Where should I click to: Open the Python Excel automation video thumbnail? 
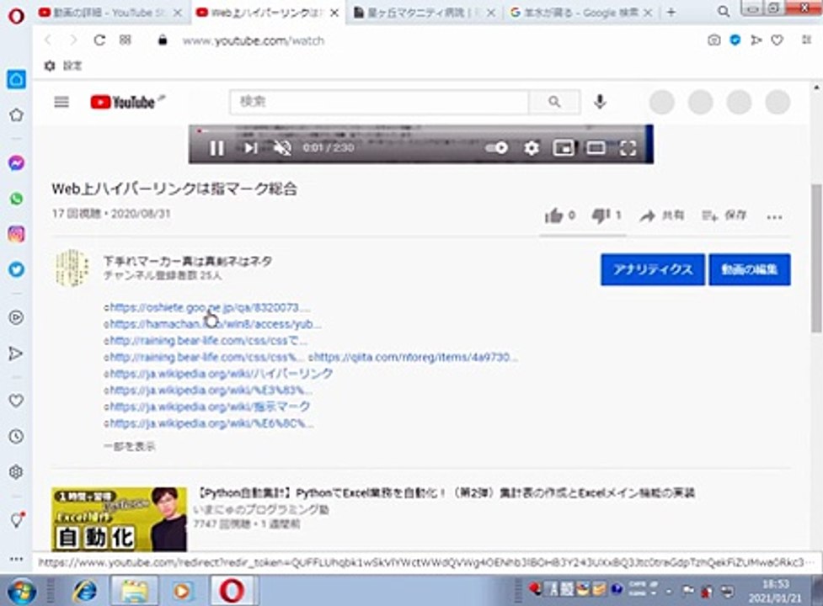(x=119, y=519)
